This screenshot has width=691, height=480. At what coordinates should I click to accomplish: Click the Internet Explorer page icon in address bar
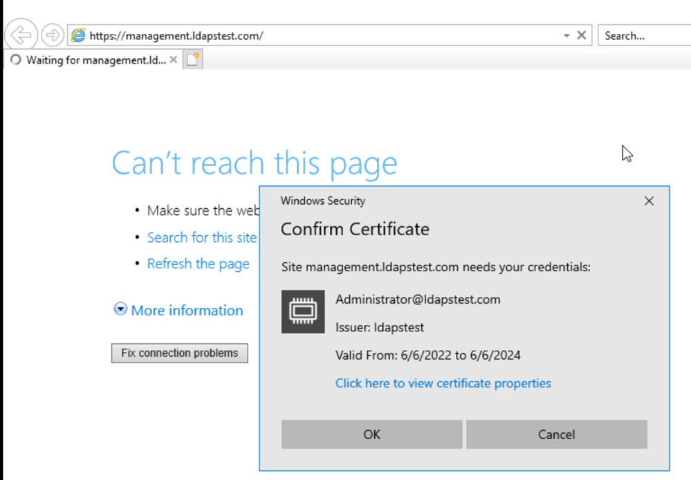78,35
